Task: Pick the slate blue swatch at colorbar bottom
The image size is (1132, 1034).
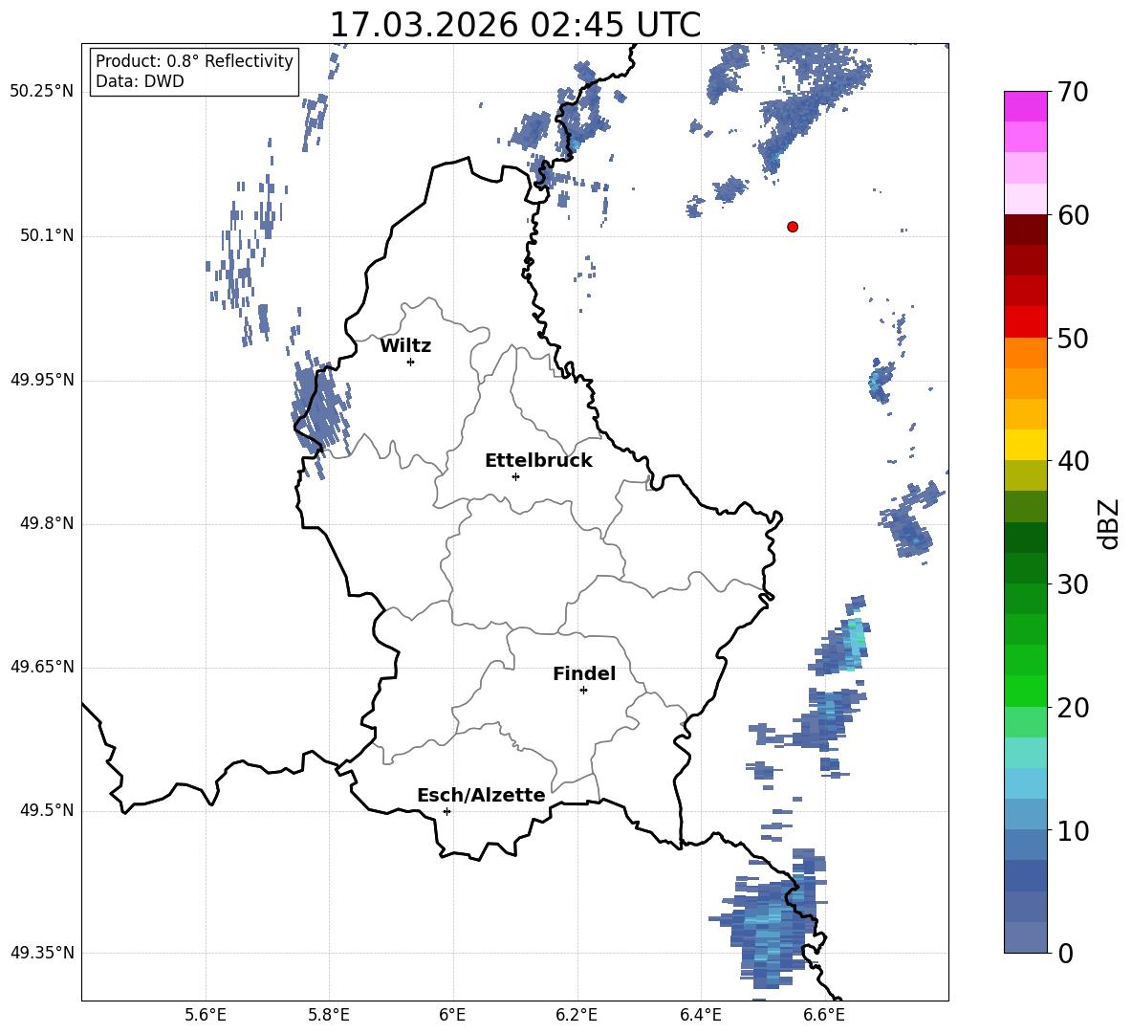Action: click(1025, 937)
